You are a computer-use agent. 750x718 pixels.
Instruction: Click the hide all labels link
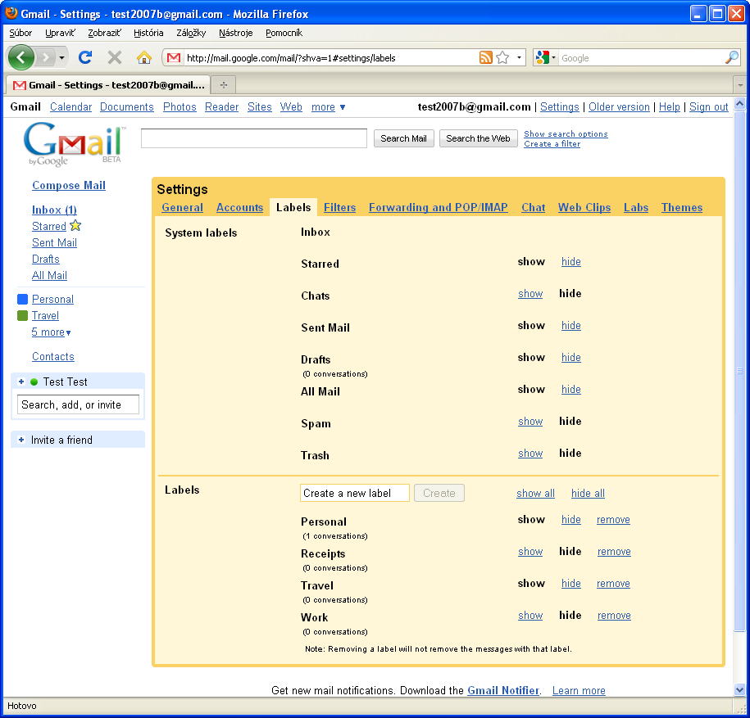(x=588, y=494)
